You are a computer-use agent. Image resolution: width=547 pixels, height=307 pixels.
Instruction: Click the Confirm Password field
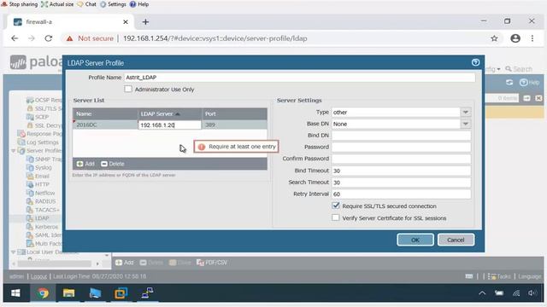[x=401, y=159]
